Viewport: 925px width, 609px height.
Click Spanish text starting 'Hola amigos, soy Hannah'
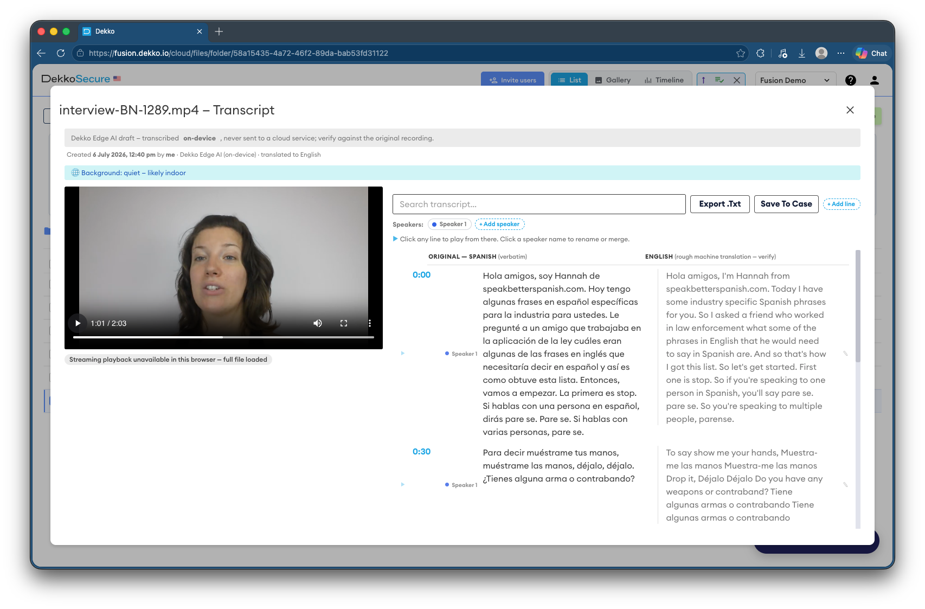[x=562, y=354]
